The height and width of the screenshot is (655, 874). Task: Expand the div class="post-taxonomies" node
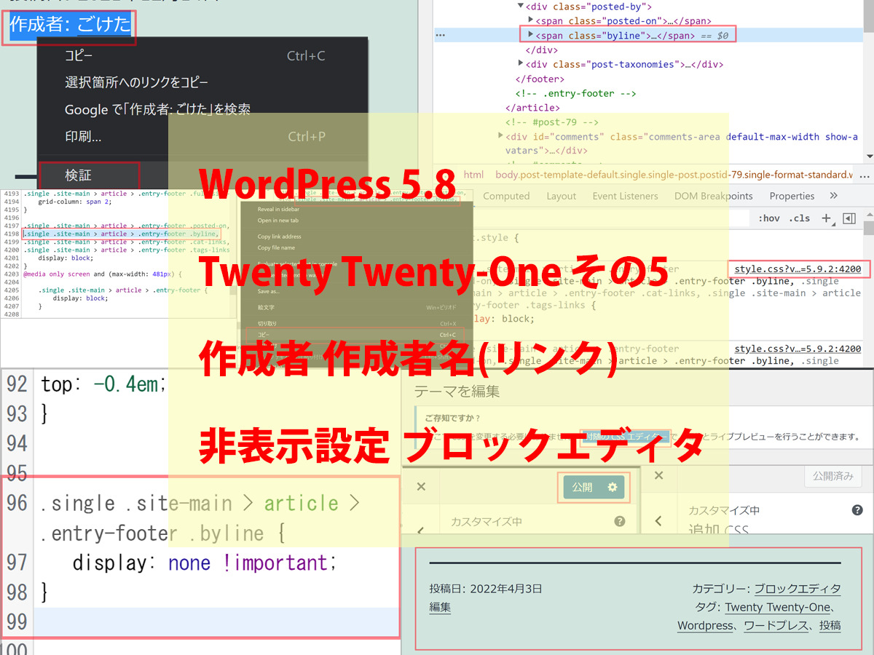[x=521, y=64]
